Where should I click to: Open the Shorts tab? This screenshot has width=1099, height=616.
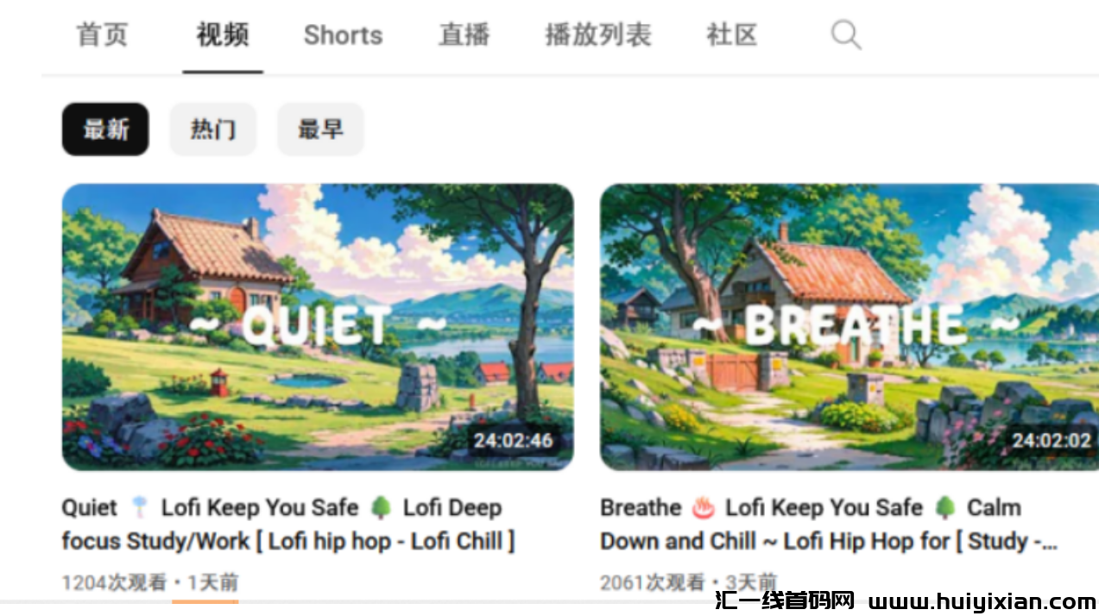pyautogui.click(x=343, y=35)
